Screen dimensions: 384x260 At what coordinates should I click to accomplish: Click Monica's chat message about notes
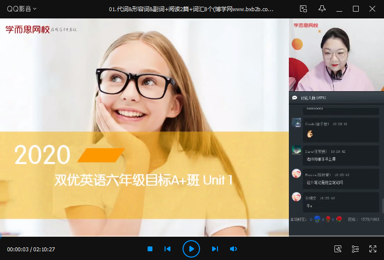(325, 182)
